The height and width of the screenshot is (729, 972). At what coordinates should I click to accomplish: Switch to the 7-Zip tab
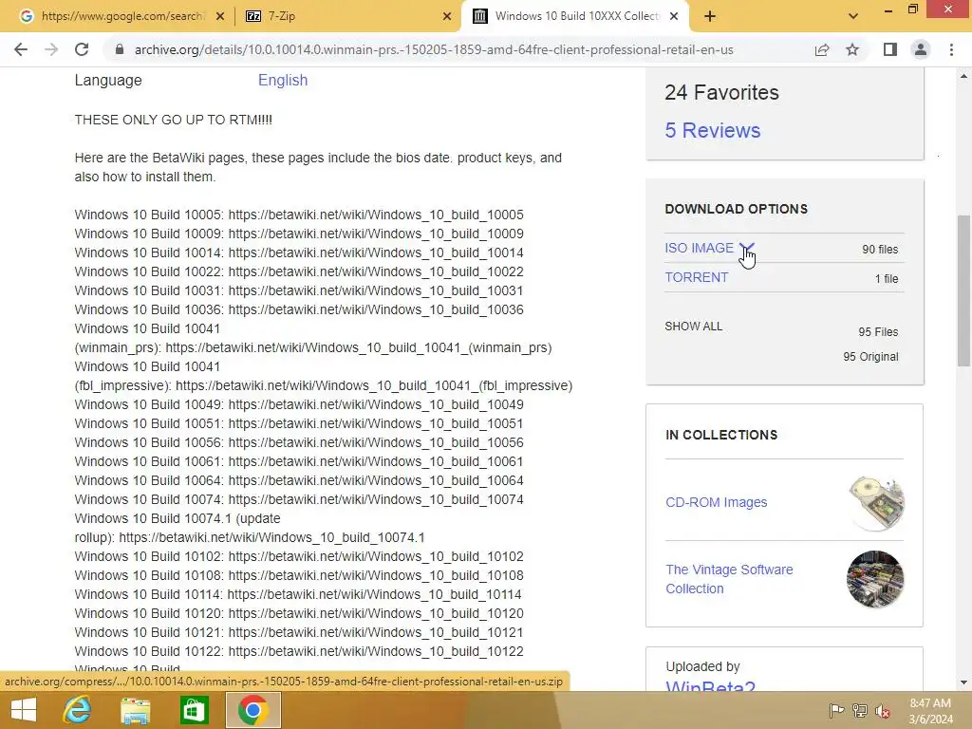(347, 16)
